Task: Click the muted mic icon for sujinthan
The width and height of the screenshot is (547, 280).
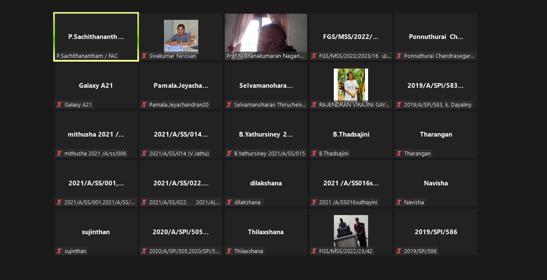Action: pos(60,251)
